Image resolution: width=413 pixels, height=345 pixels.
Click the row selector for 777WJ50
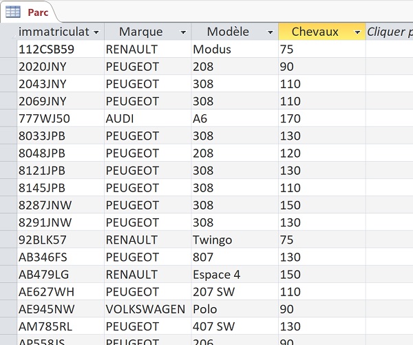(x=8, y=118)
